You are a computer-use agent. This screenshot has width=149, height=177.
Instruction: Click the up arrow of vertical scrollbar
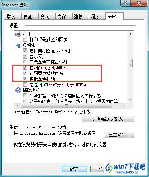tap(130, 34)
